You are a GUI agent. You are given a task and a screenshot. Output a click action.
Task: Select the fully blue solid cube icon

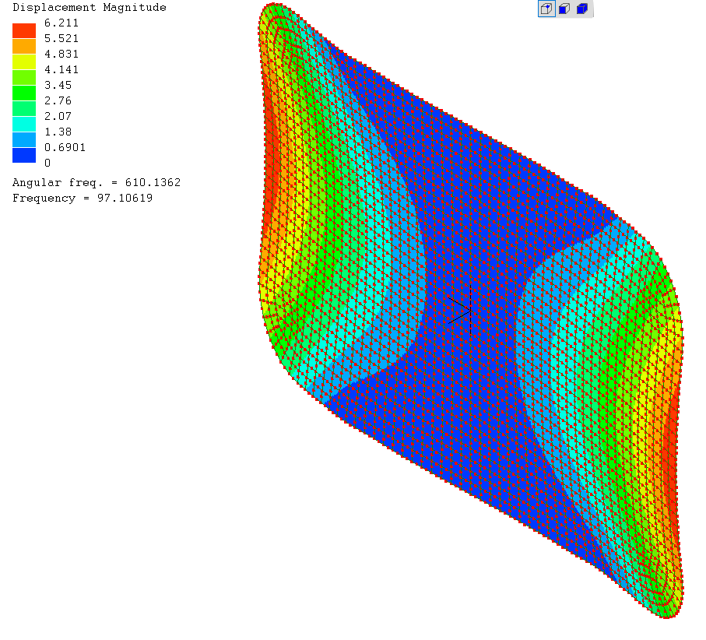(582, 9)
